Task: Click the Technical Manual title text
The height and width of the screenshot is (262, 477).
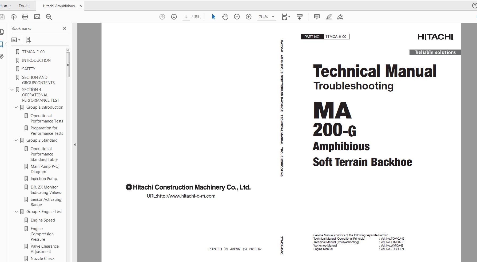Action: 375,71
